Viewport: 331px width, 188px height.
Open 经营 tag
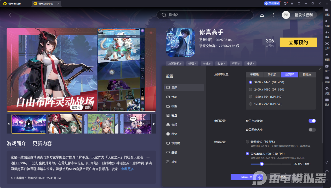pyautogui.click(x=192, y=64)
